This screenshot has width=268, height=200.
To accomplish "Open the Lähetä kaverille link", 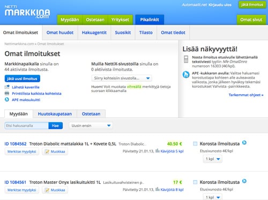I will coord(26,87).
